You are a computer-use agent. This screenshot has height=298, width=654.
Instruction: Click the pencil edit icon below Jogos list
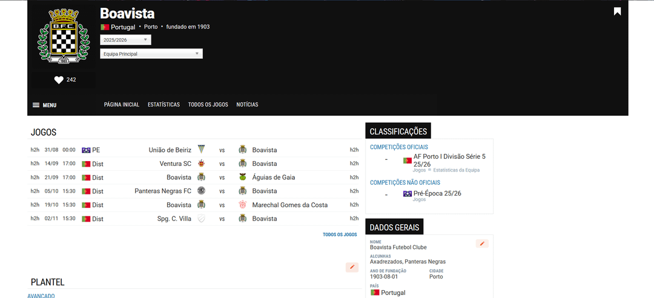click(x=352, y=267)
